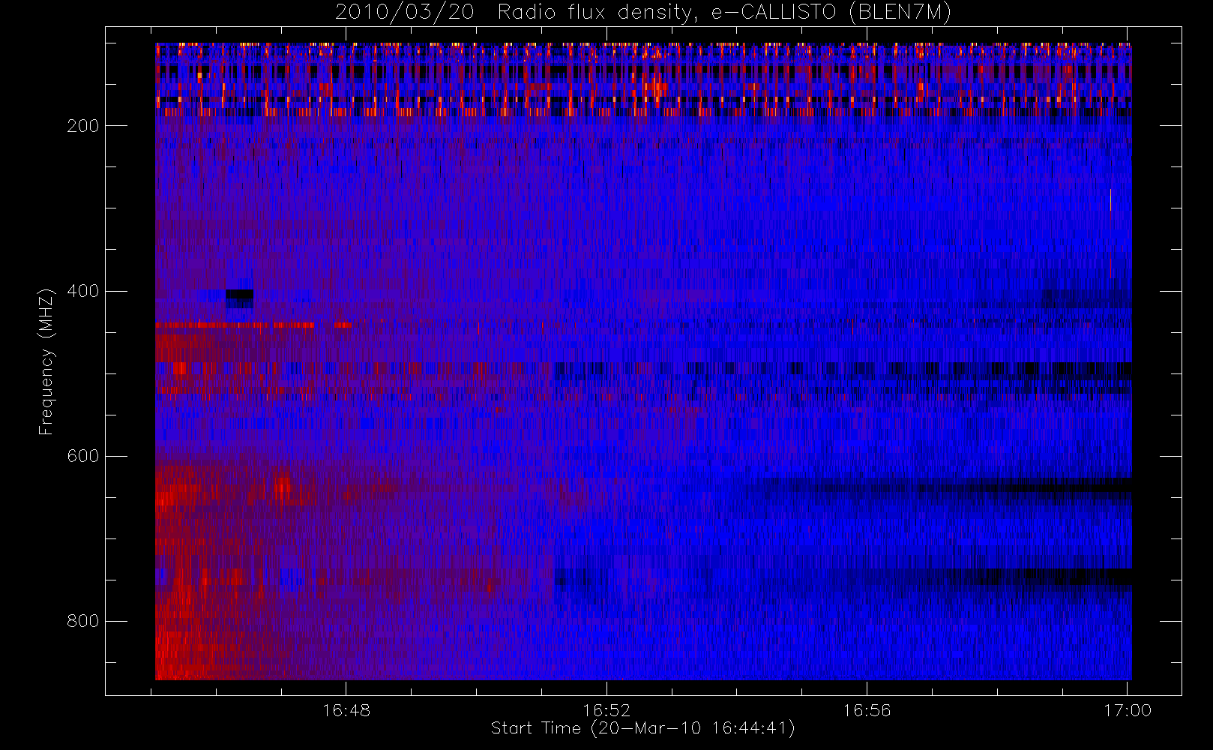The image size is (1213, 750).
Task: Click the 400 frequency tick label
Action: [83, 291]
